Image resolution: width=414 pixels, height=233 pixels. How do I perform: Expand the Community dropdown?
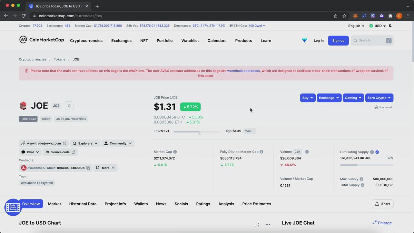(x=118, y=143)
